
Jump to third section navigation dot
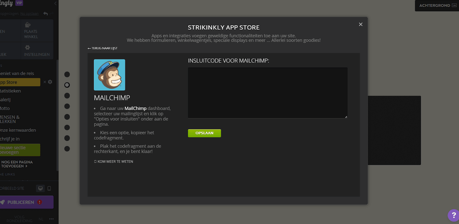click(x=67, y=95)
